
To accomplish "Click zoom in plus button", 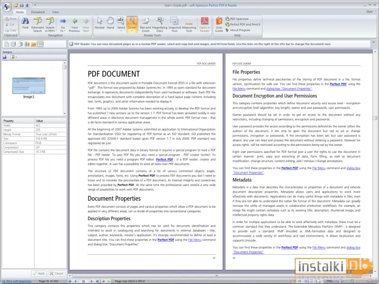I will point(370,281).
